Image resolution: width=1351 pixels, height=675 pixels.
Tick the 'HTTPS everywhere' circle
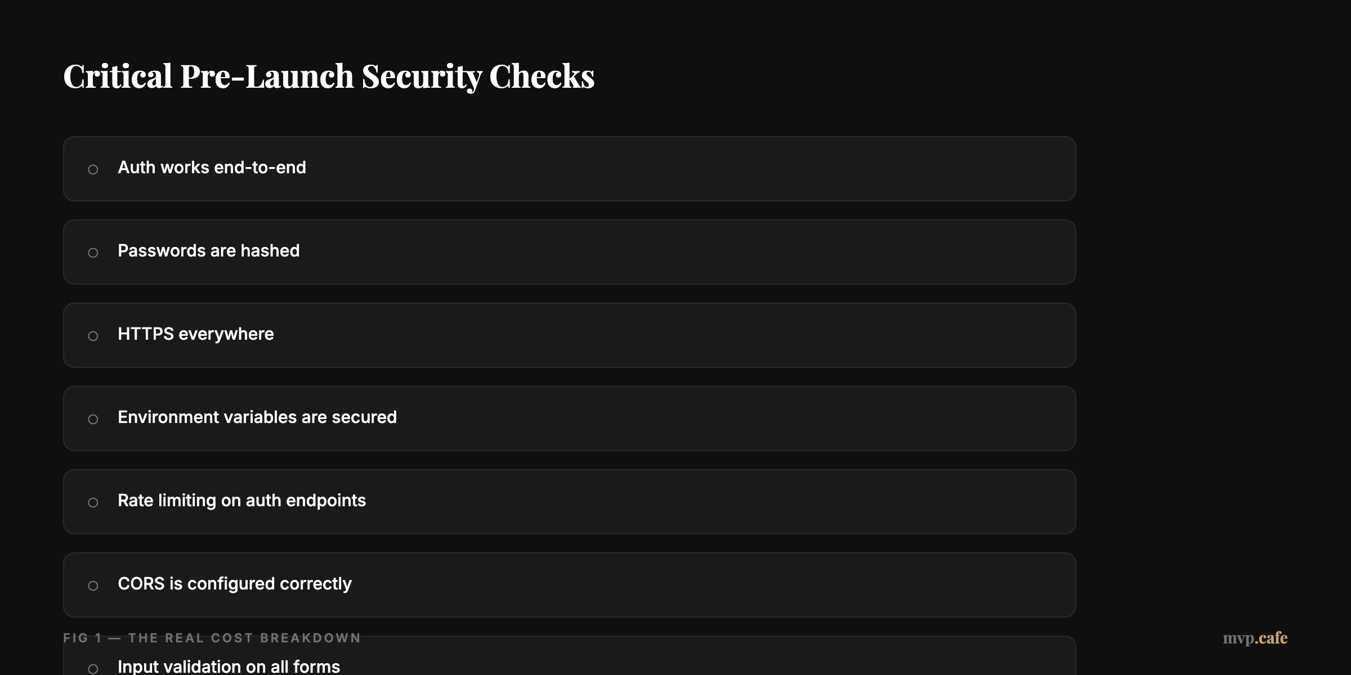tap(93, 335)
